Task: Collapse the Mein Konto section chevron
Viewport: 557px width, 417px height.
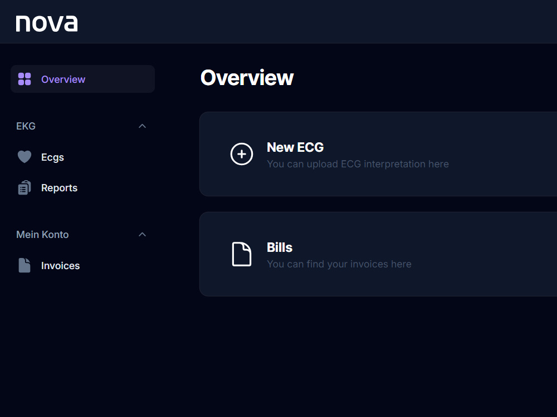Action: 142,235
